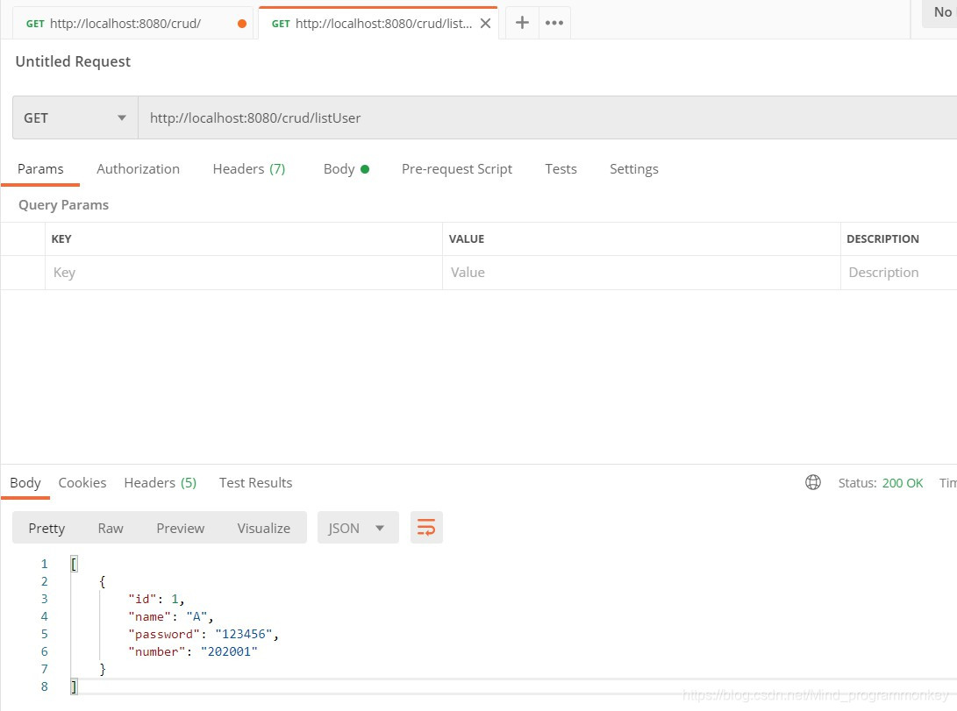957x711 pixels.
Task: Click the "name": "A" response line
Action: pyautogui.click(x=170, y=616)
